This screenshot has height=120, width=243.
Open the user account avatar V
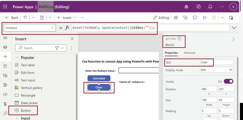233,7
